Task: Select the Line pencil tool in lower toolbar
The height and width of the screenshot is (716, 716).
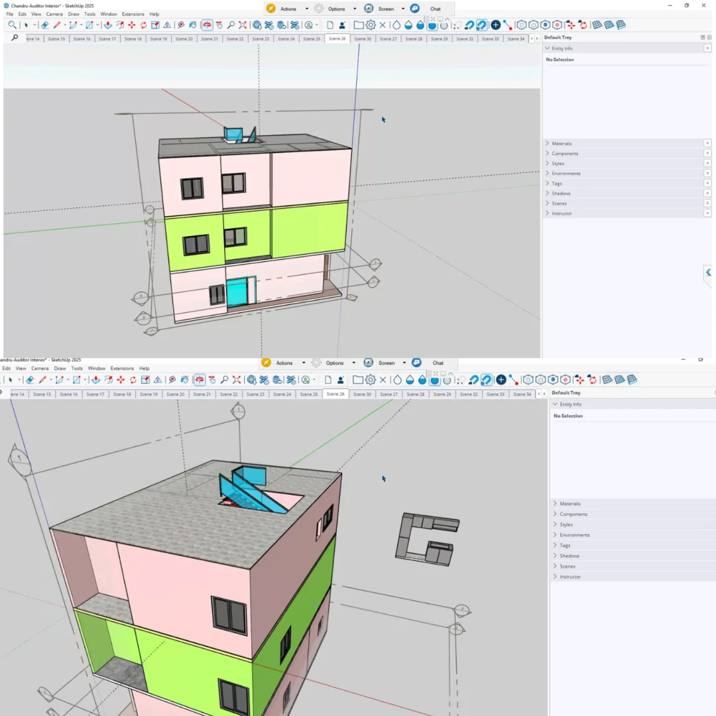Action: pyautogui.click(x=42, y=380)
